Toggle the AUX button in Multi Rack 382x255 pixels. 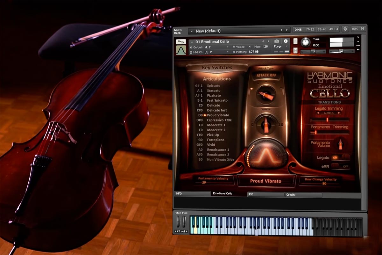355,29
